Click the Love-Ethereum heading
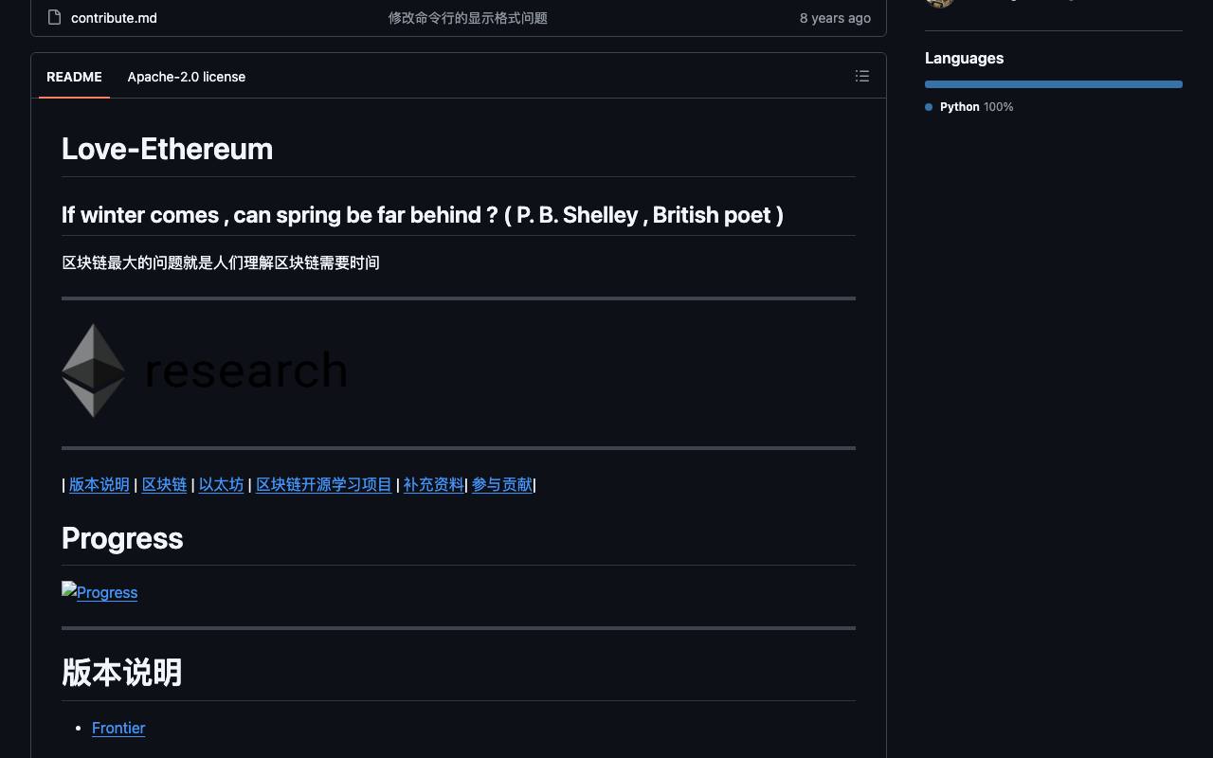The image size is (1213, 758). coord(167,149)
